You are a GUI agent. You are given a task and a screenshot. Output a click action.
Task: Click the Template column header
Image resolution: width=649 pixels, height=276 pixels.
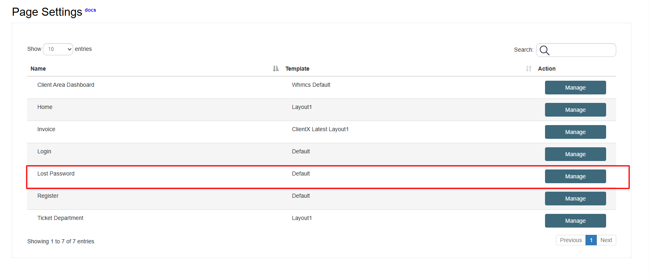297,69
